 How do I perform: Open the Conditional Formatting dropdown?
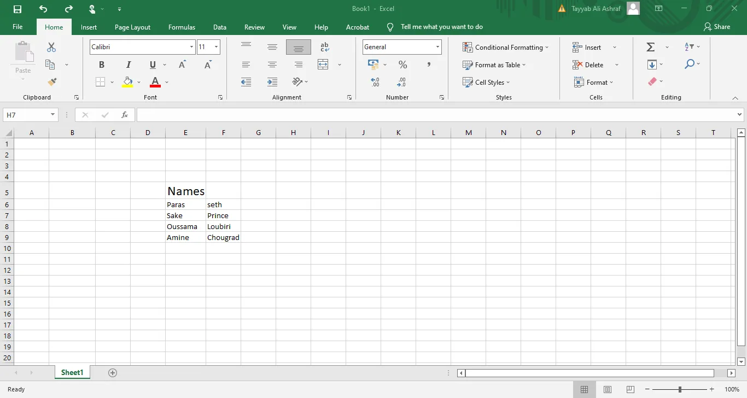(505, 48)
